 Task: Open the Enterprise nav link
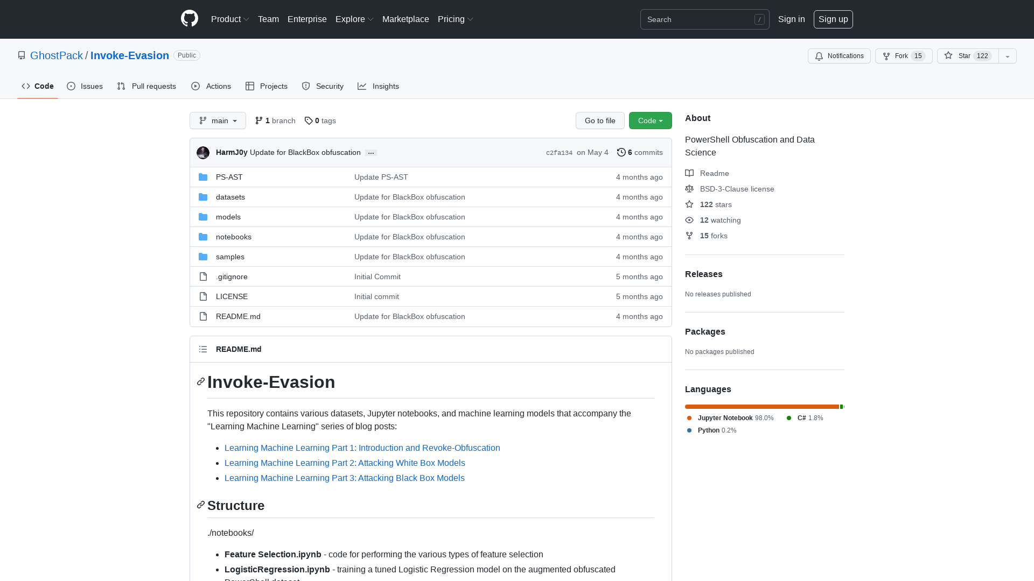coord(307,19)
